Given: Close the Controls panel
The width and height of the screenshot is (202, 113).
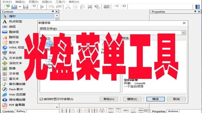Looking at the screenshot, I should [57, 12].
